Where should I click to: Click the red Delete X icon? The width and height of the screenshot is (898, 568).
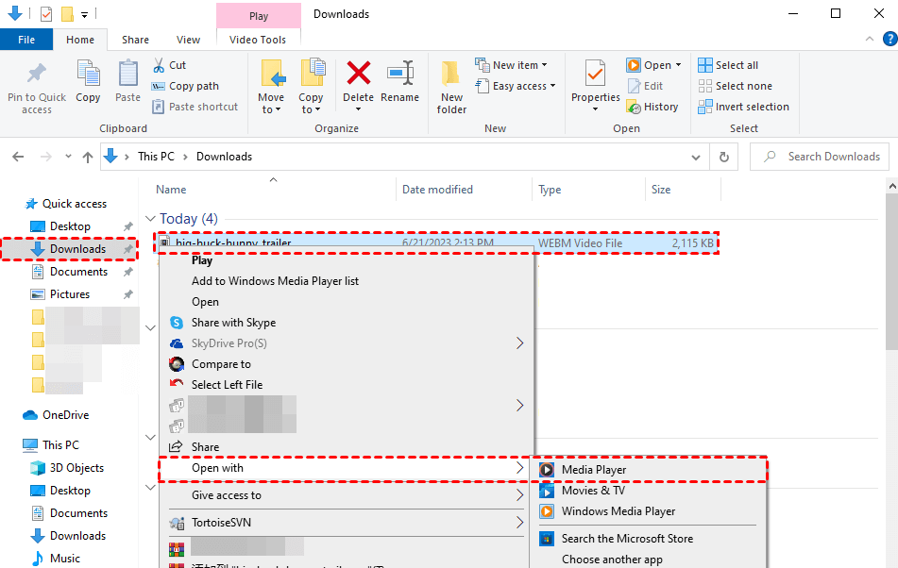point(359,74)
